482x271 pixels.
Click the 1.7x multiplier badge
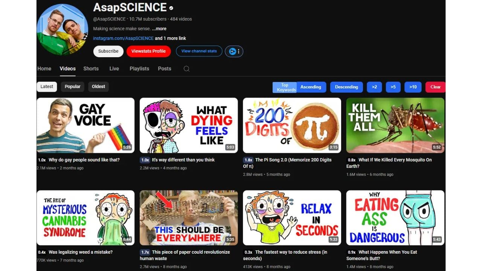[145, 252]
